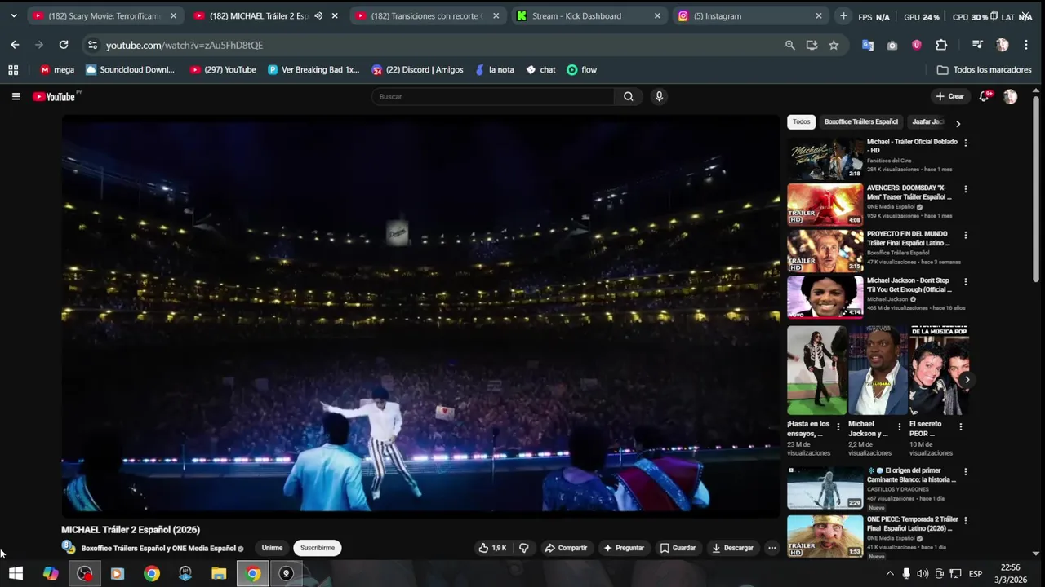Open media controls playlist icon
Viewport: 1045px width, 587px height.
point(977,45)
